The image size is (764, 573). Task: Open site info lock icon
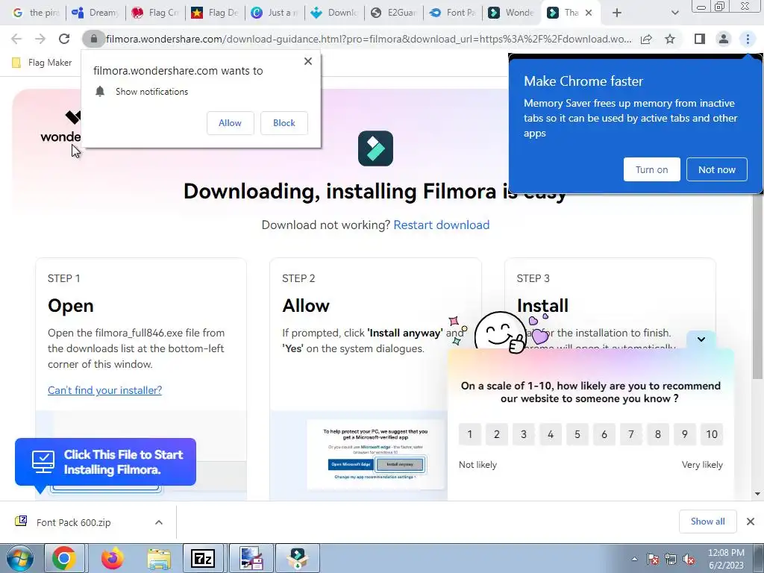point(93,39)
